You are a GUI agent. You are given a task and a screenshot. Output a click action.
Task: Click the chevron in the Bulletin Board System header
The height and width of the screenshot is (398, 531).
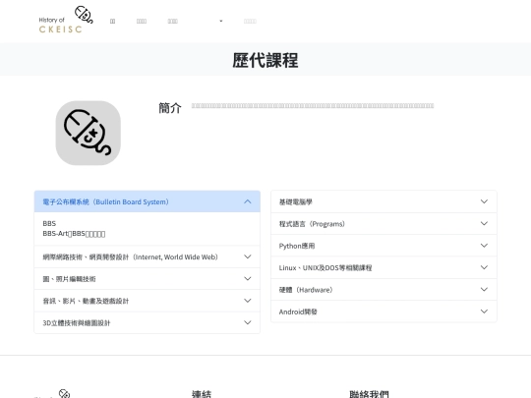pos(248,201)
